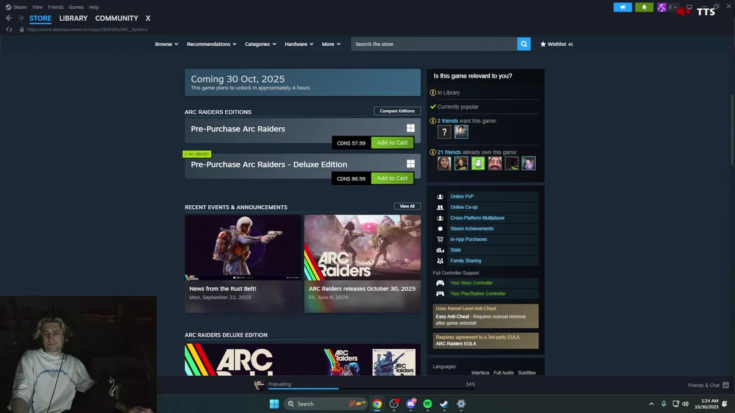Click the 2 friends link
This screenshot has height=413, width=735.
tap(447, 121)
